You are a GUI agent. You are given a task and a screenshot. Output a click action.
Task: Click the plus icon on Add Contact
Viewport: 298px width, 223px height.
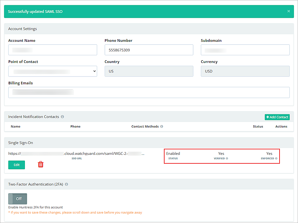[x=268, y=117]
